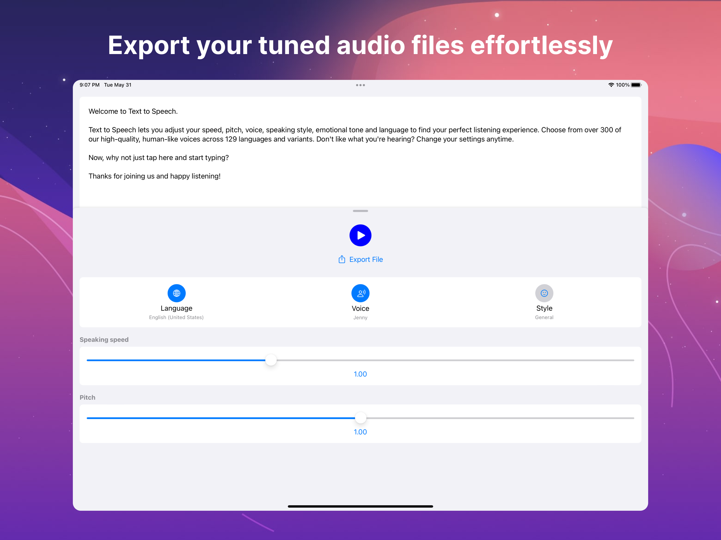721x540 pixels.
Task: Adjust the Speaking speed slider knob
Action: 271,360
